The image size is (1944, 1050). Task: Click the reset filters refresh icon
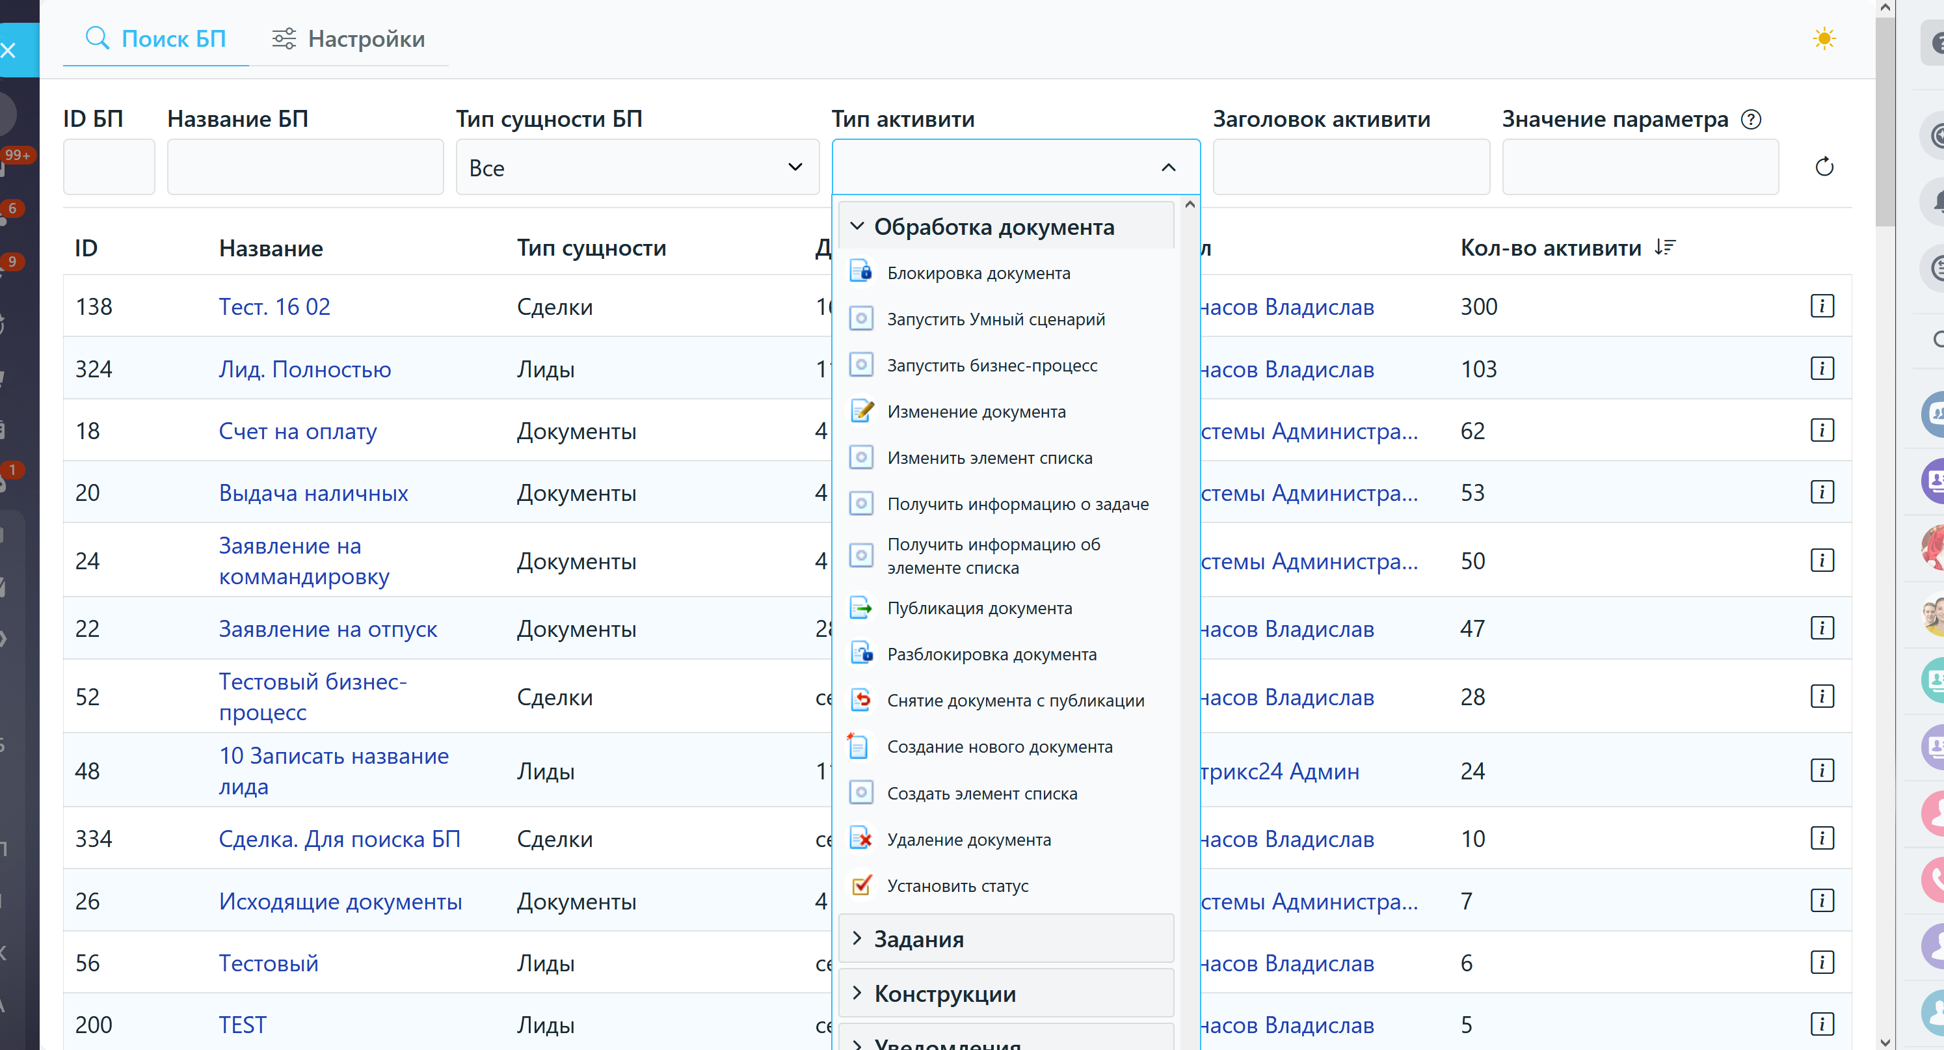(x=1823, y=167)
